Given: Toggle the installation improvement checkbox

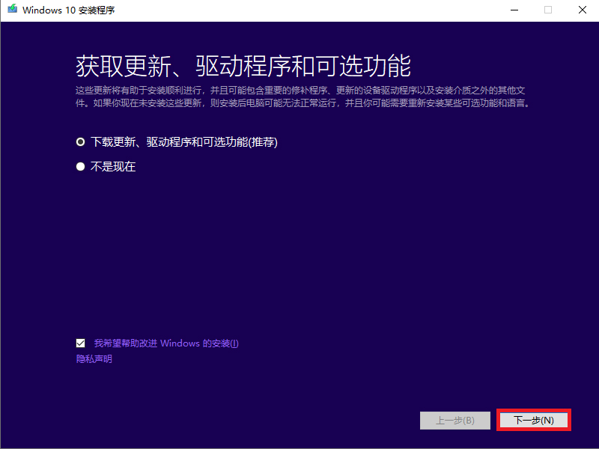Looking at the screenshot, I should coord(81,343).
